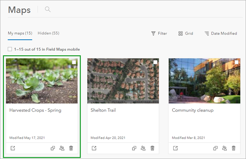The image size is (246, 159).
Task: Click the cabbage crop thumbnail
Action: click(42, 81)
